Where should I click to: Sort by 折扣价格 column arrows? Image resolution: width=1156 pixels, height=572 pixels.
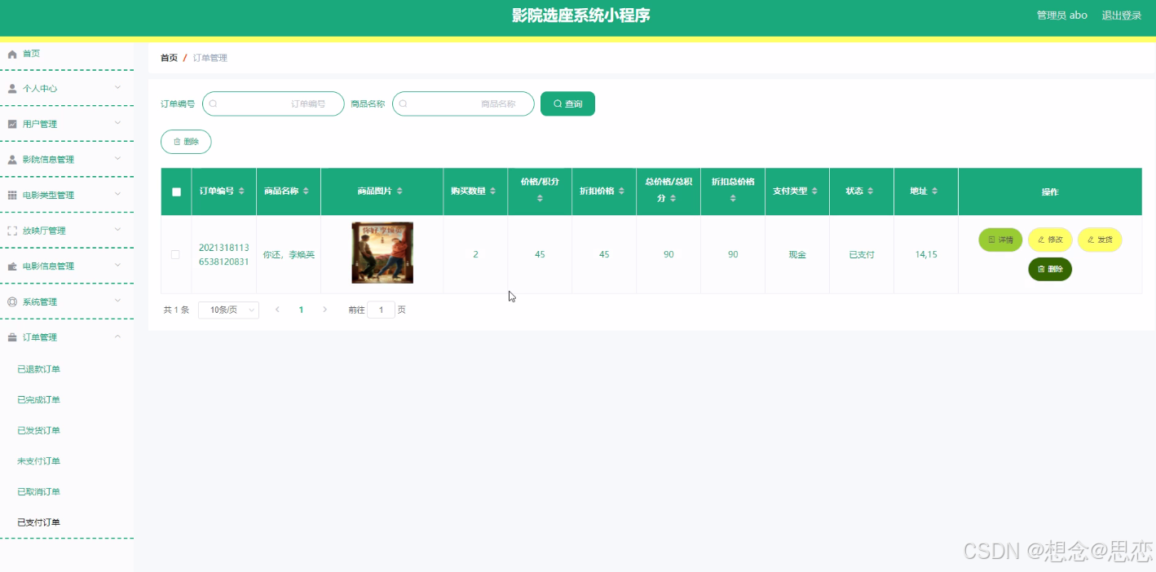(x=621, y=191)
